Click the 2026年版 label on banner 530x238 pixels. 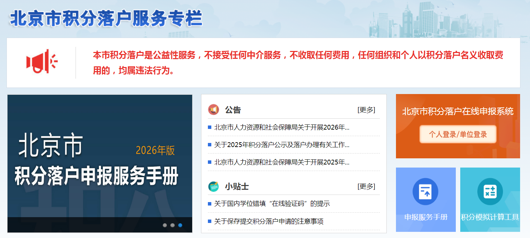click(x=155, y=150)
